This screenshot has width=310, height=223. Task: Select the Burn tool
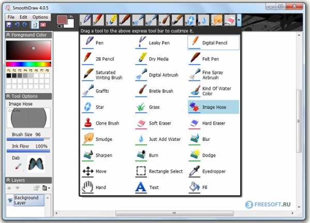(x=160, y=155)
